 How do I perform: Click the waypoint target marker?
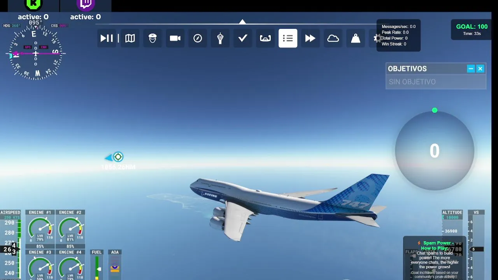click(x=118, y=157)
